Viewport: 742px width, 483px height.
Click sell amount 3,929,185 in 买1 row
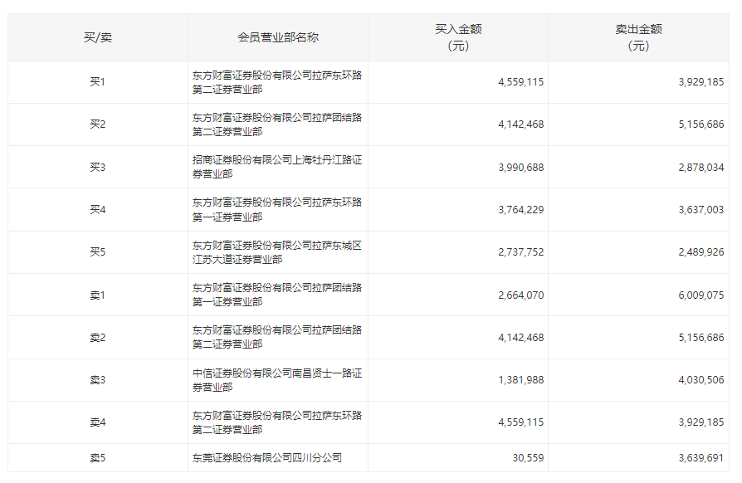tap(701, 82)
